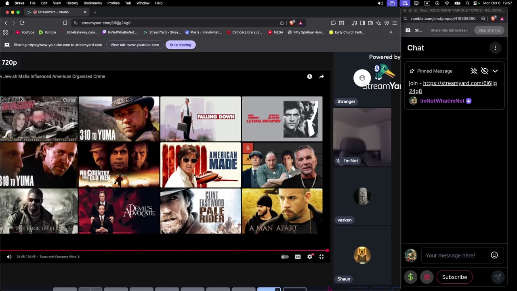Toggle closed captions on the video

pyautogui.click(x=298, y=257)
